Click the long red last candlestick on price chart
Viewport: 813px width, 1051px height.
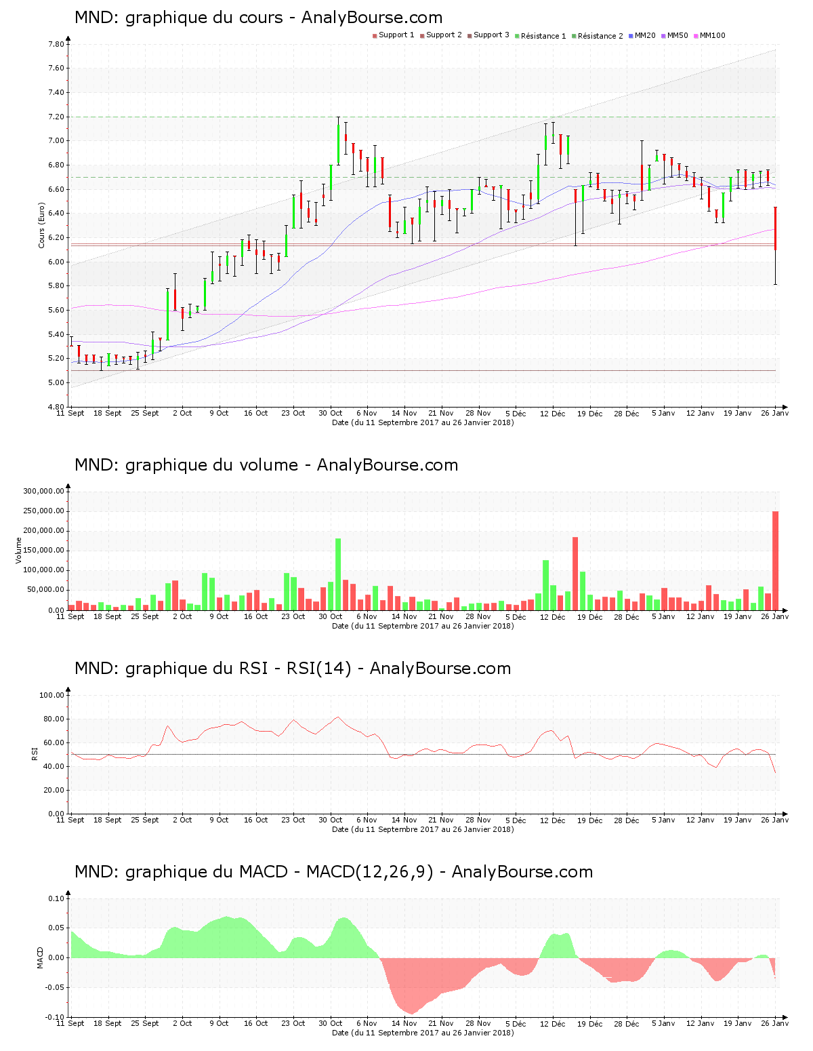point(776,245)
